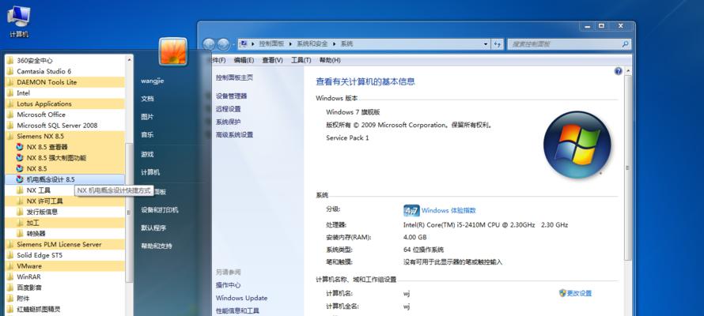Viewport: 704px width, 316px height.
Task: Open 音乐 from the Start menu
Action: [x=147, y=134]
